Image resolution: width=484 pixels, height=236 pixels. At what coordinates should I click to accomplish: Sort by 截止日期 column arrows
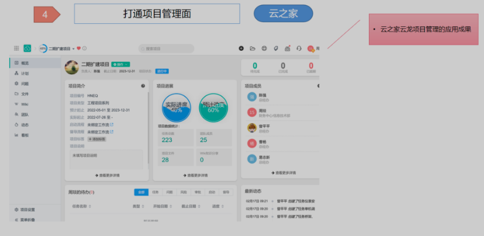click(x=199, y=206)
